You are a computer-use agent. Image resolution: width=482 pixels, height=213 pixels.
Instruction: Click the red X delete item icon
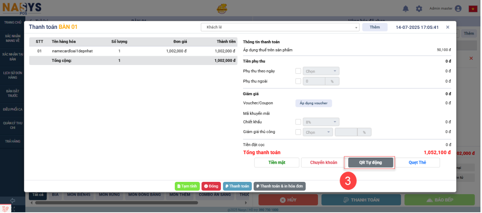pos(471,58)
